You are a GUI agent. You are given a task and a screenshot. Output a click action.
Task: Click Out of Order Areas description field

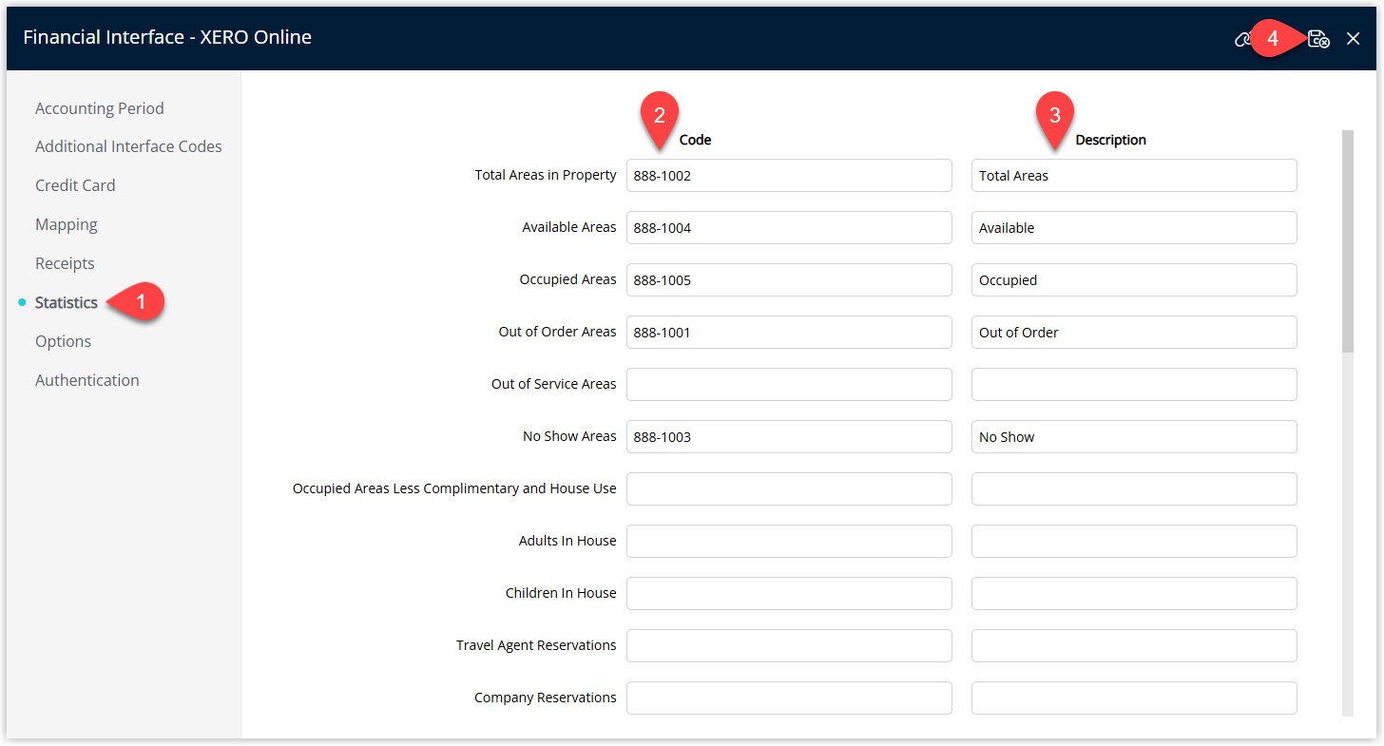click(x=1134, y=332)
